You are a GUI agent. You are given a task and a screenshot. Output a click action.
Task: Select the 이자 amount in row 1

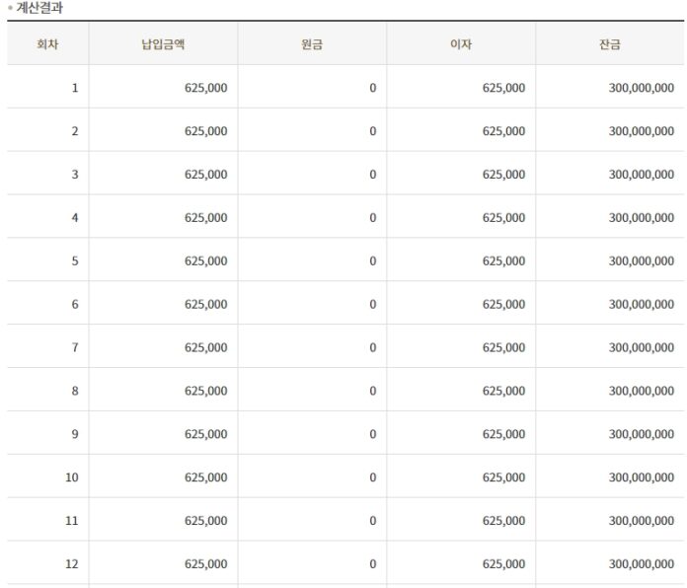(503, 88)
